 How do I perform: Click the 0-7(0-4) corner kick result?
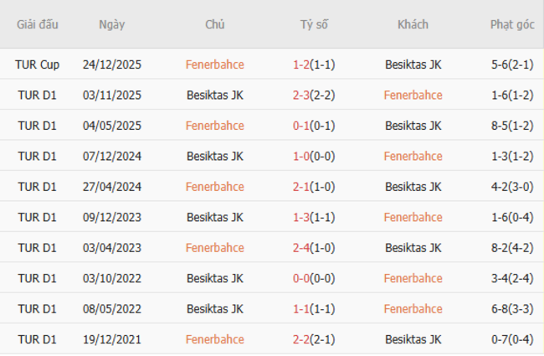pos(512,339)
